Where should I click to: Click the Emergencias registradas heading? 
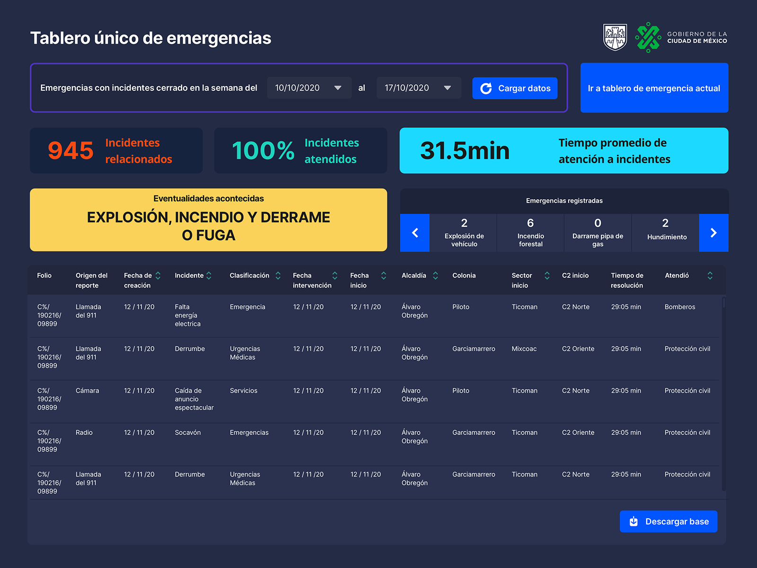point(564,201)
